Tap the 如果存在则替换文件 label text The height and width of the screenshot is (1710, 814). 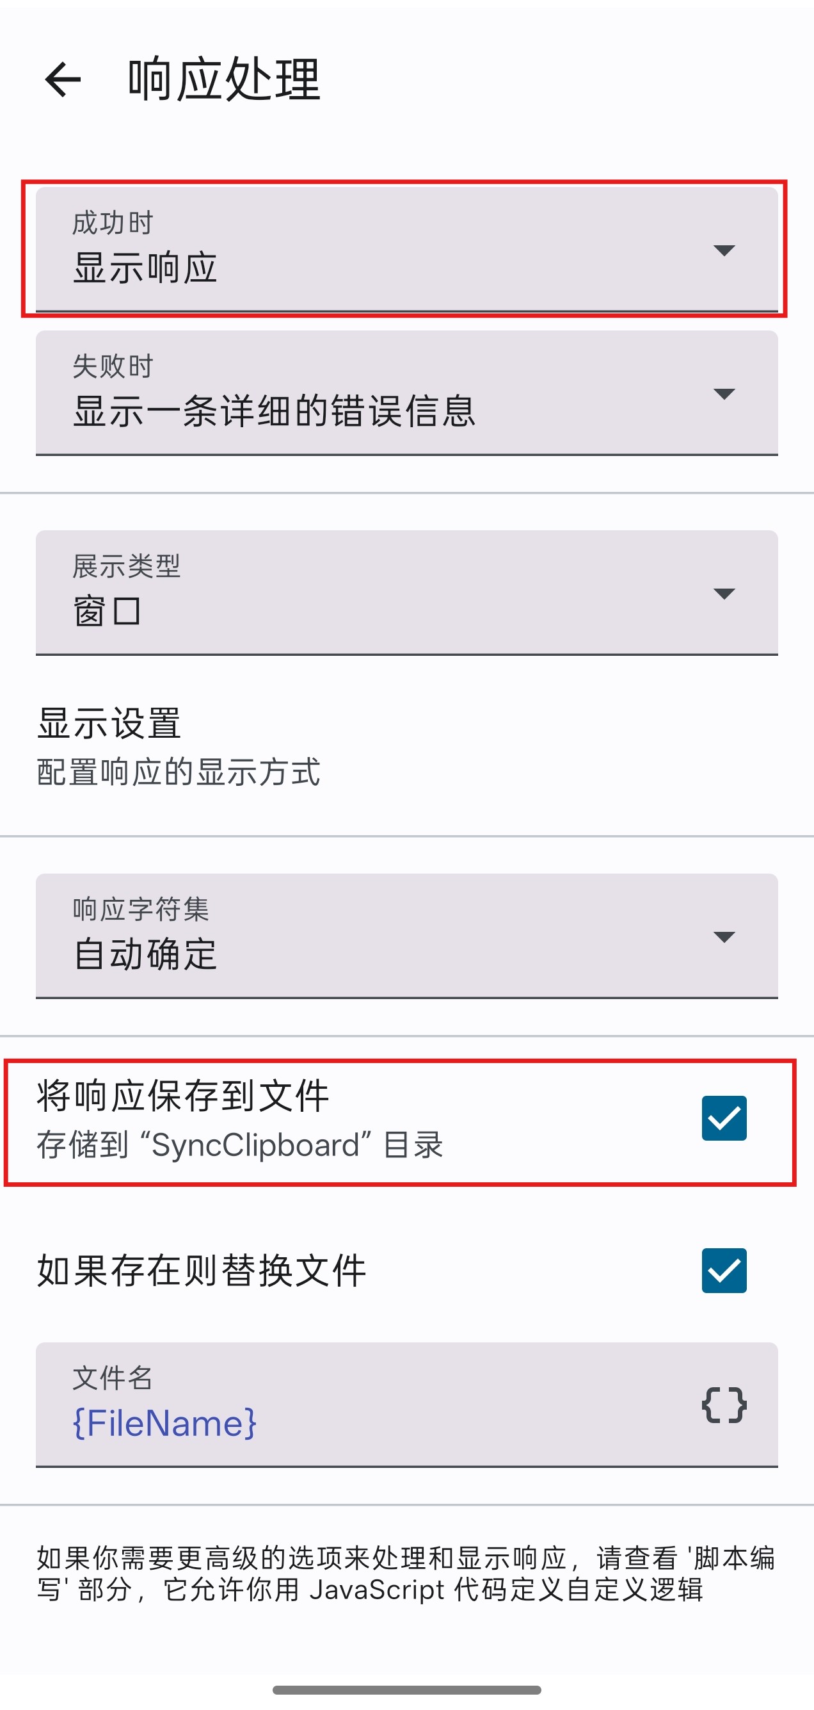point(202,1271)
